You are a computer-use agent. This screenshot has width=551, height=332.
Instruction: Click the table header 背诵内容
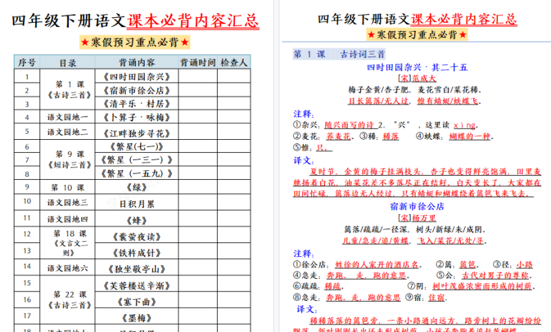(x=136, y=63)
